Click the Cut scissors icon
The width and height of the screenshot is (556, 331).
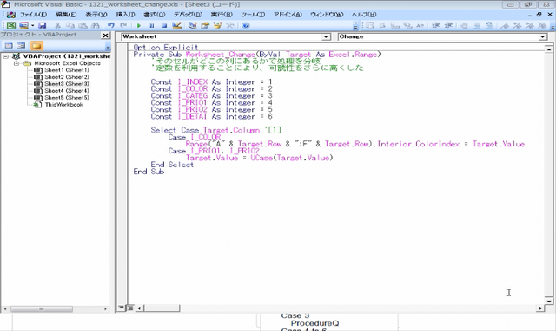58,25
